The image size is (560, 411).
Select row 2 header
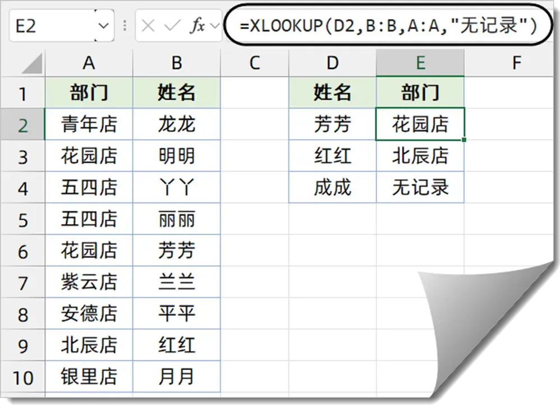pyautogui.click(x=23, y=124)
